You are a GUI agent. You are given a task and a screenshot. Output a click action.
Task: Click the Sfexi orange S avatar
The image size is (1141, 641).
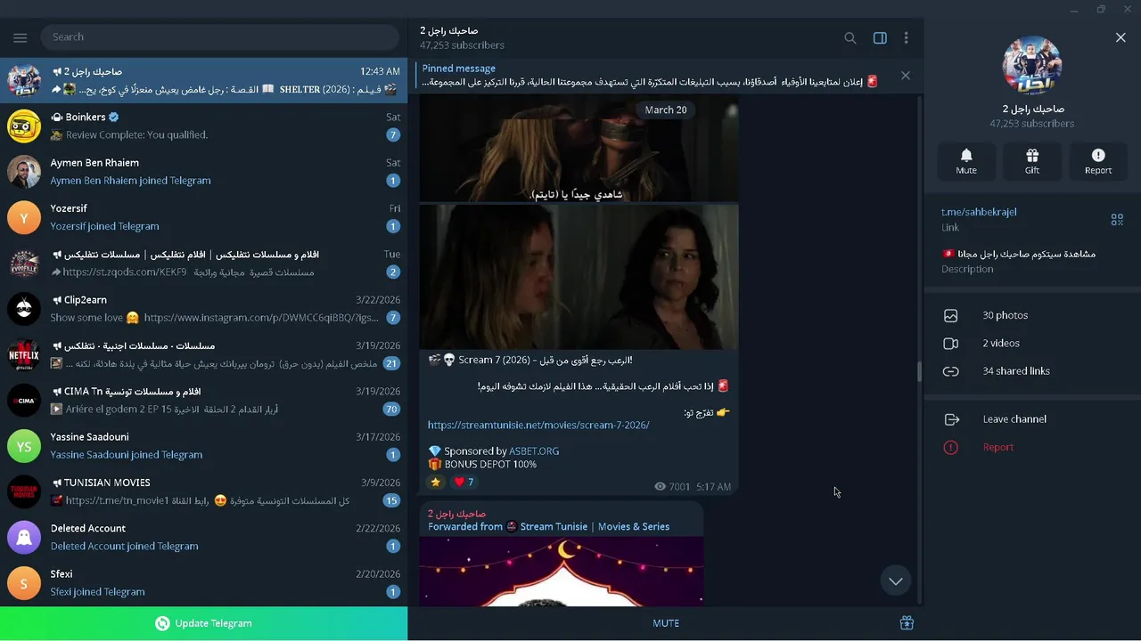coord(24,583)
